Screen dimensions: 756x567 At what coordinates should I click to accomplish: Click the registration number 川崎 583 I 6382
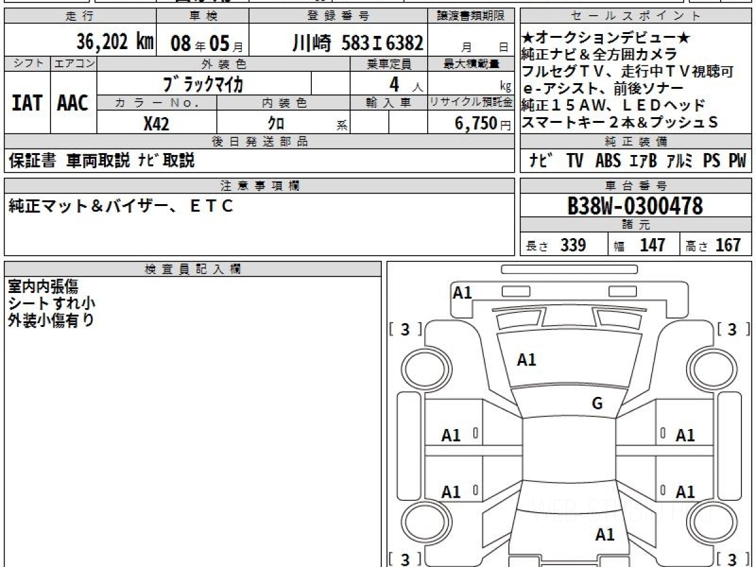[x=358, y=43]
